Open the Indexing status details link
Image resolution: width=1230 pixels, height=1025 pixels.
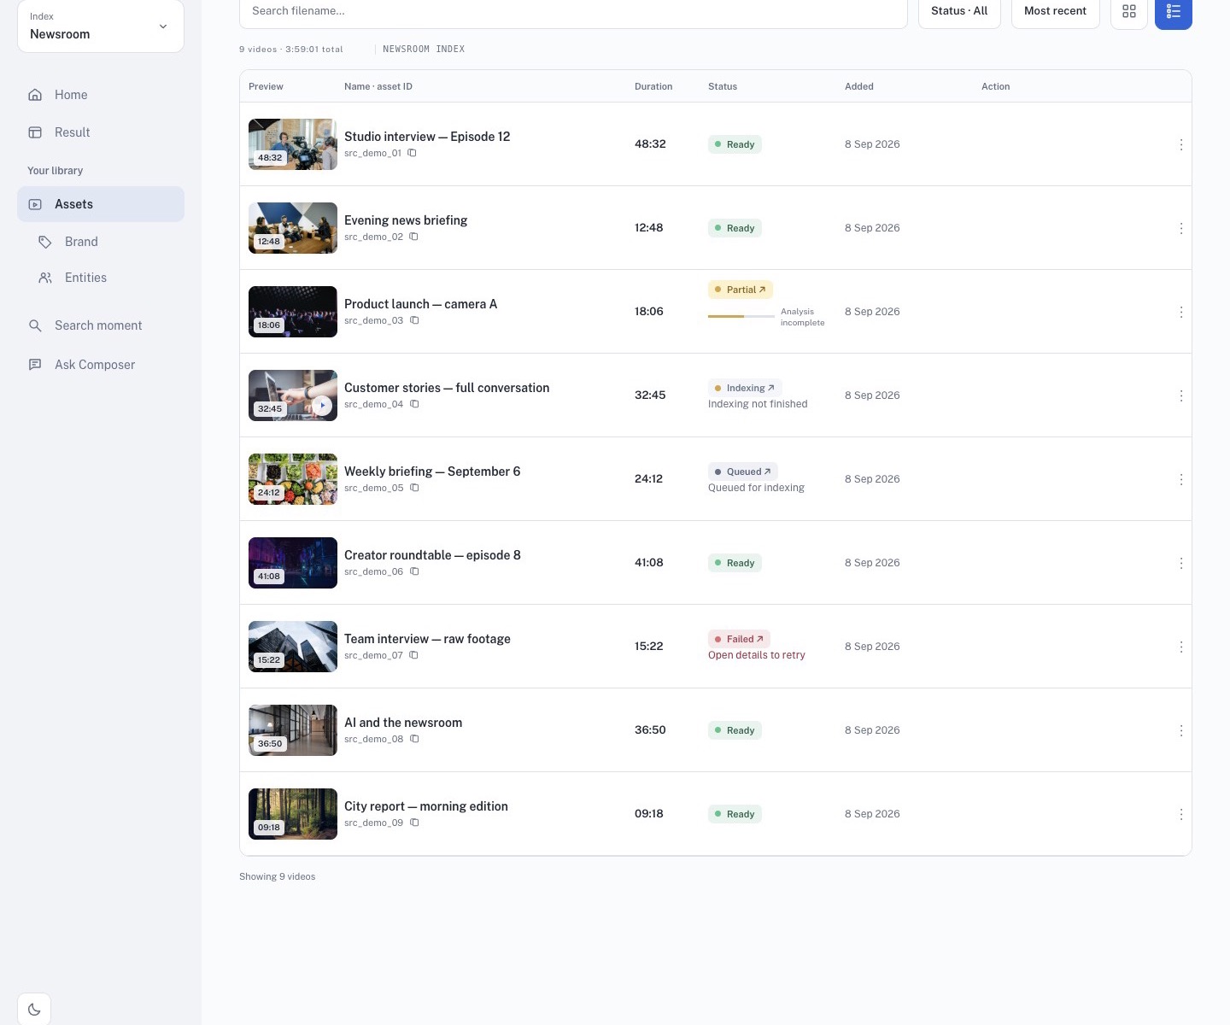745,388
